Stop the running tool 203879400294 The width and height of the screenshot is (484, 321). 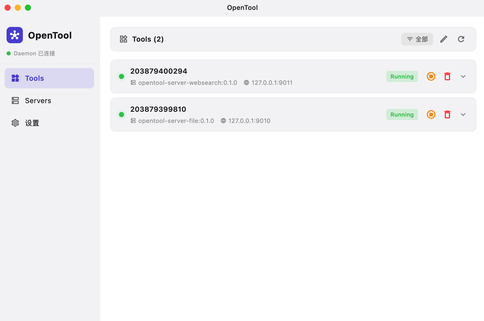(431, 76)
